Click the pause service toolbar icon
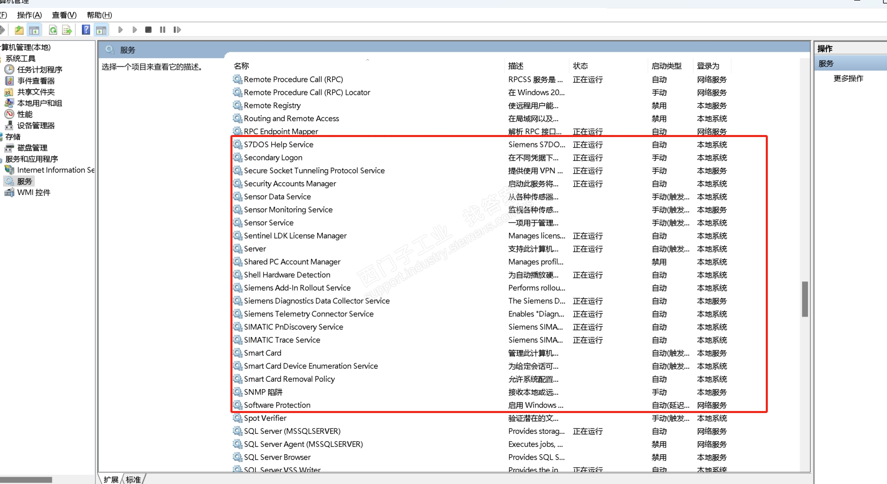Screen dimensions: 887x484 (162, 30)
